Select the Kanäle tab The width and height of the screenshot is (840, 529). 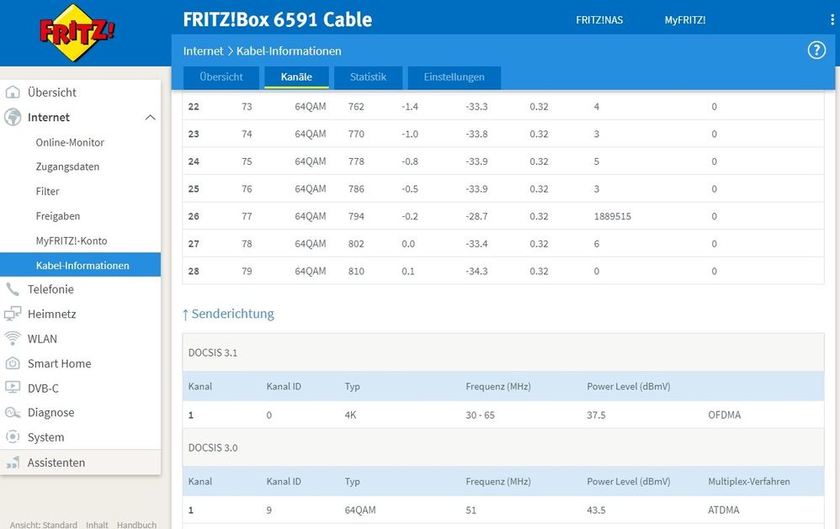296,77
